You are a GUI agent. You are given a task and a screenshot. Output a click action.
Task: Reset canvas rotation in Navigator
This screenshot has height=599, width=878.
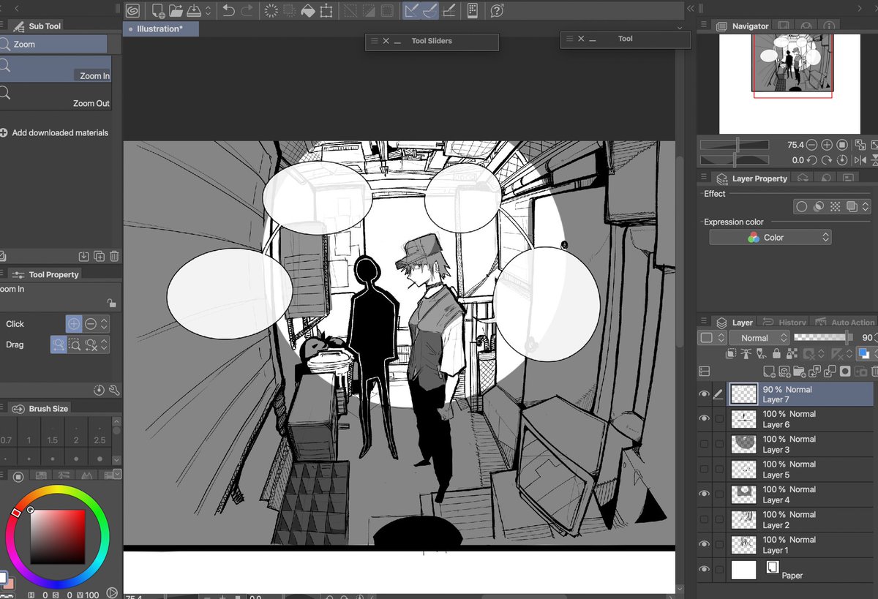click(x=842, y=159)
